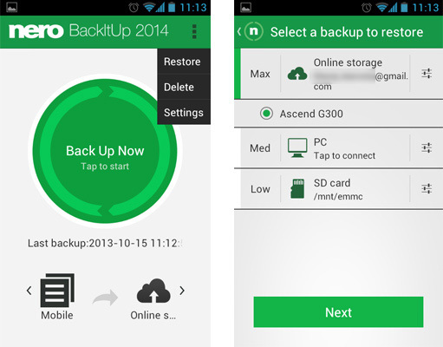Tap the 'Mobile' source label
The image size is (443, 347).
tap(57, 315)
